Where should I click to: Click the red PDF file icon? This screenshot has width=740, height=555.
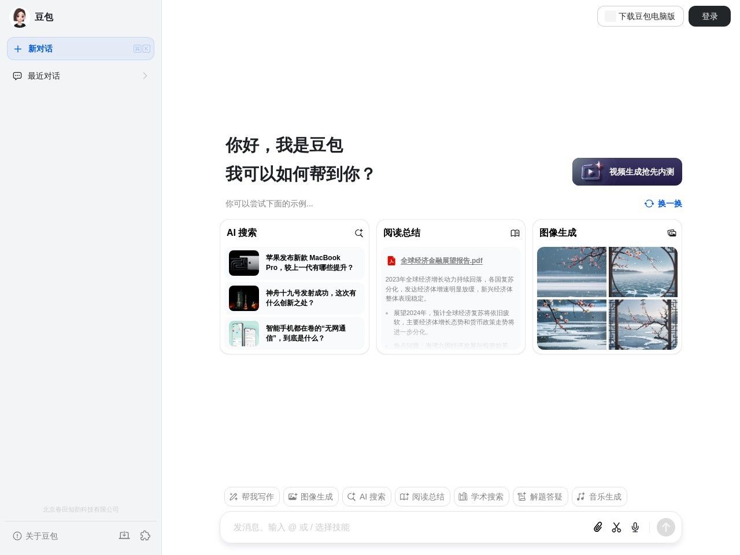pyautogui.click(x=391, y=261)
